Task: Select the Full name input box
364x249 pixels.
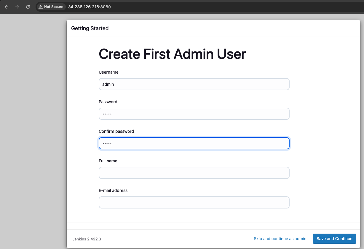Action: pos(194,173)
